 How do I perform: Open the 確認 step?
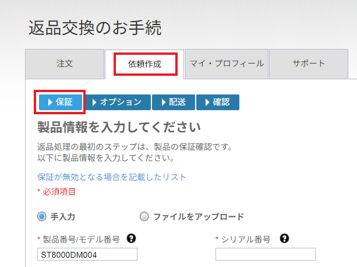[x=217, y=102]
